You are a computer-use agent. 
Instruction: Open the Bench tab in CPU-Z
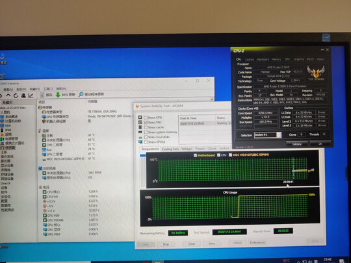310,59
